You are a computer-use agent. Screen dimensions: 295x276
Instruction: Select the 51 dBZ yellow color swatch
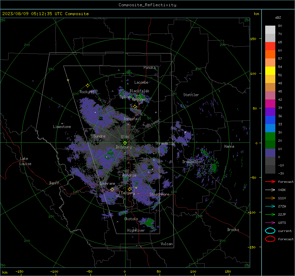(x=270, y=71)
